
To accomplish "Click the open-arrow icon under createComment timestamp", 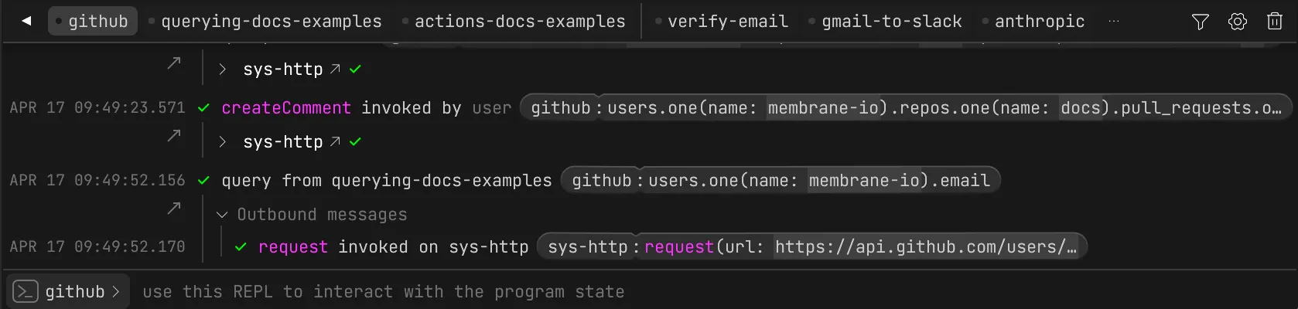I will pyautogui.click(x=174, y=136).
